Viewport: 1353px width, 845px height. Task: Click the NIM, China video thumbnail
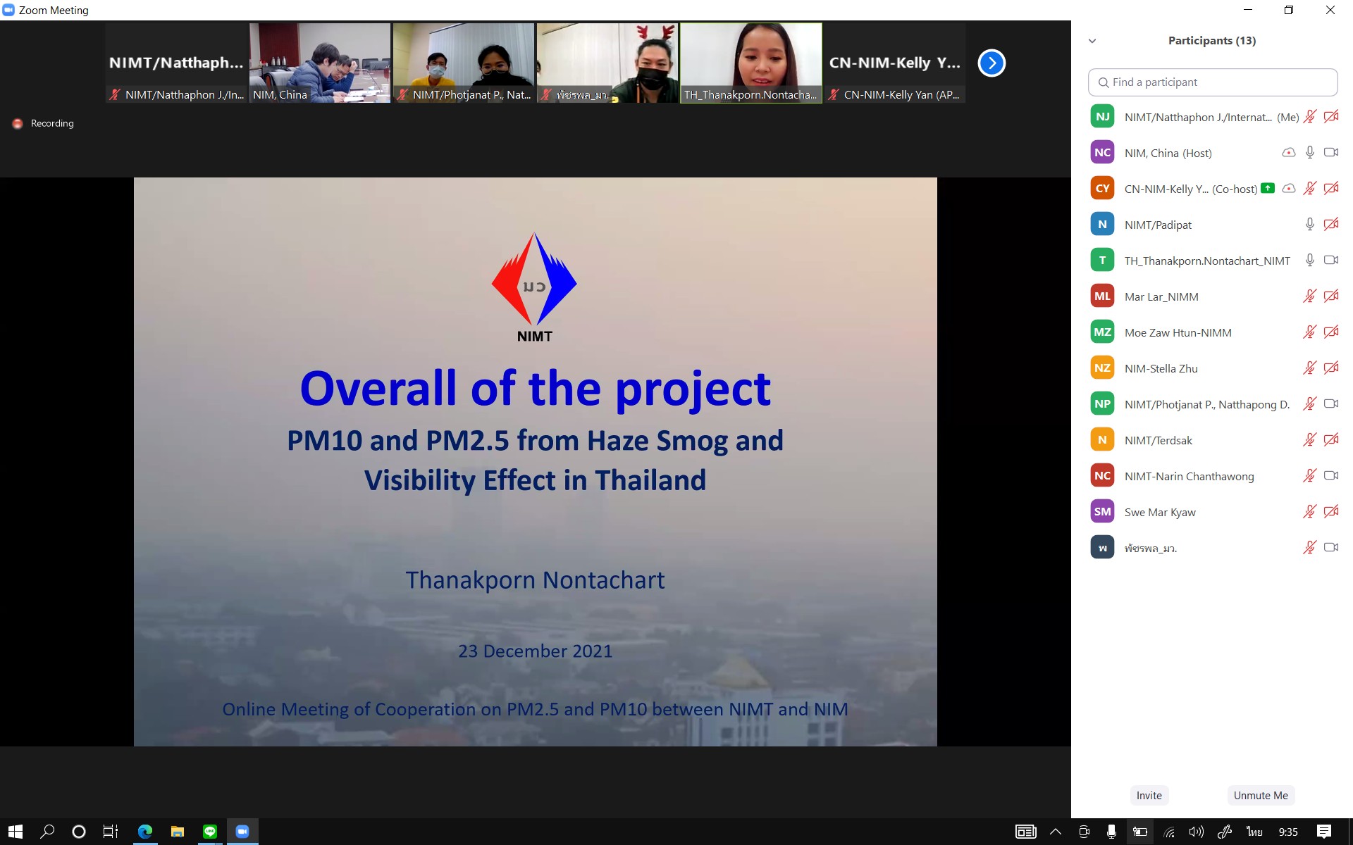[x=319, y=62]
